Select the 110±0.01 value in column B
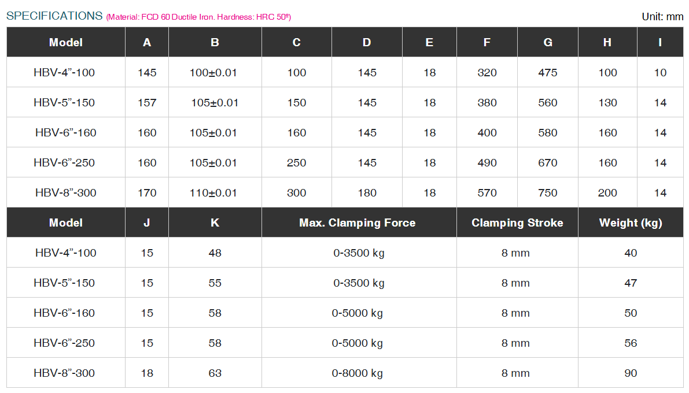The width and height of the screenshot is (689, 393). coord(213,193)
